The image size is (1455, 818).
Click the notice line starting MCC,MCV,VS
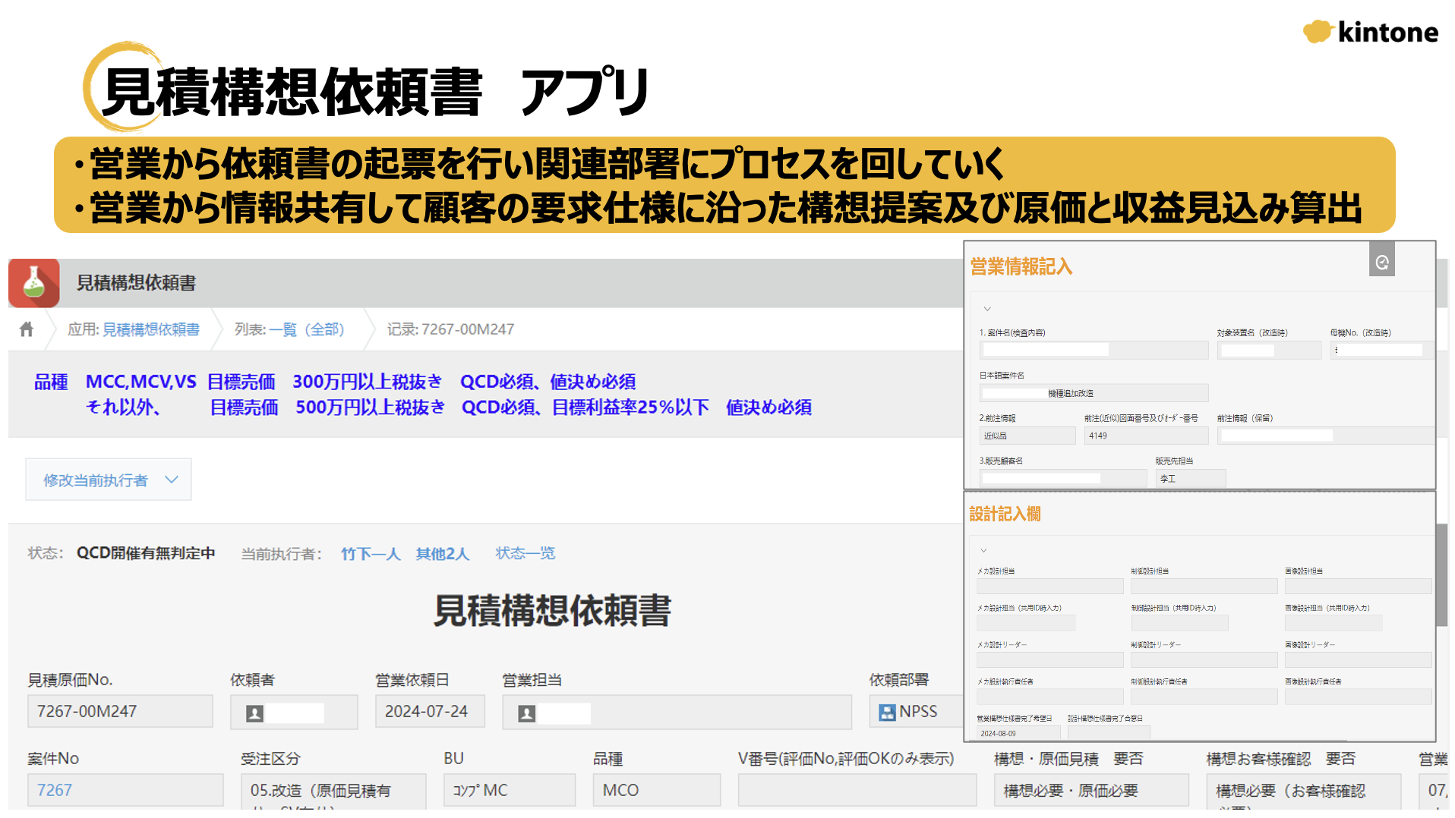click(361, 382)
